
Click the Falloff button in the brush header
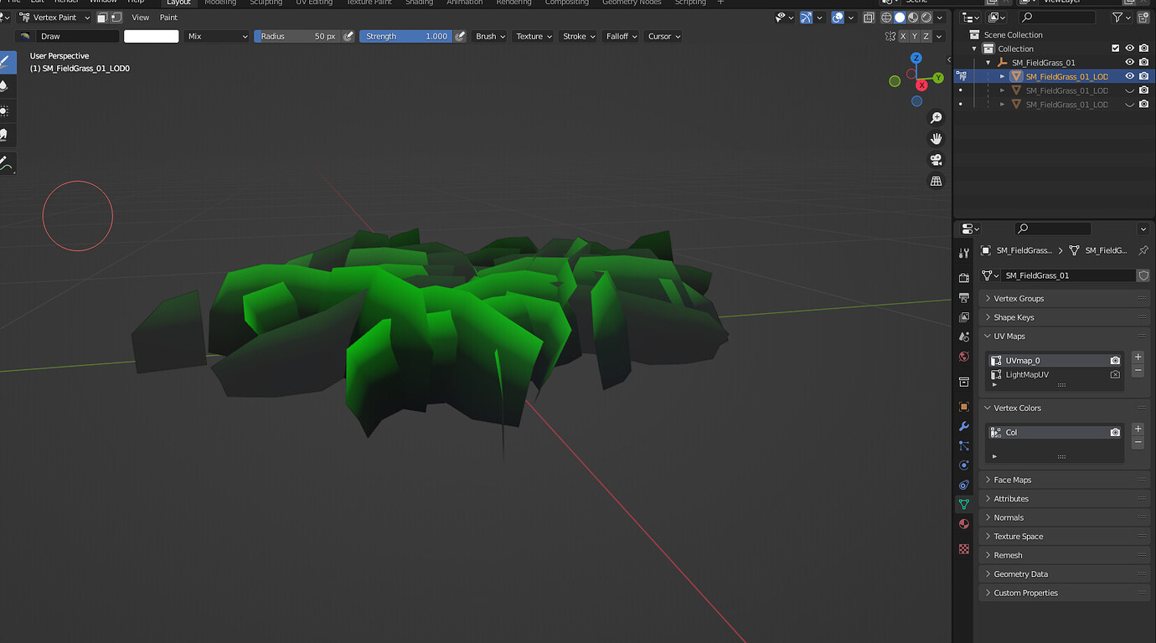620,36
